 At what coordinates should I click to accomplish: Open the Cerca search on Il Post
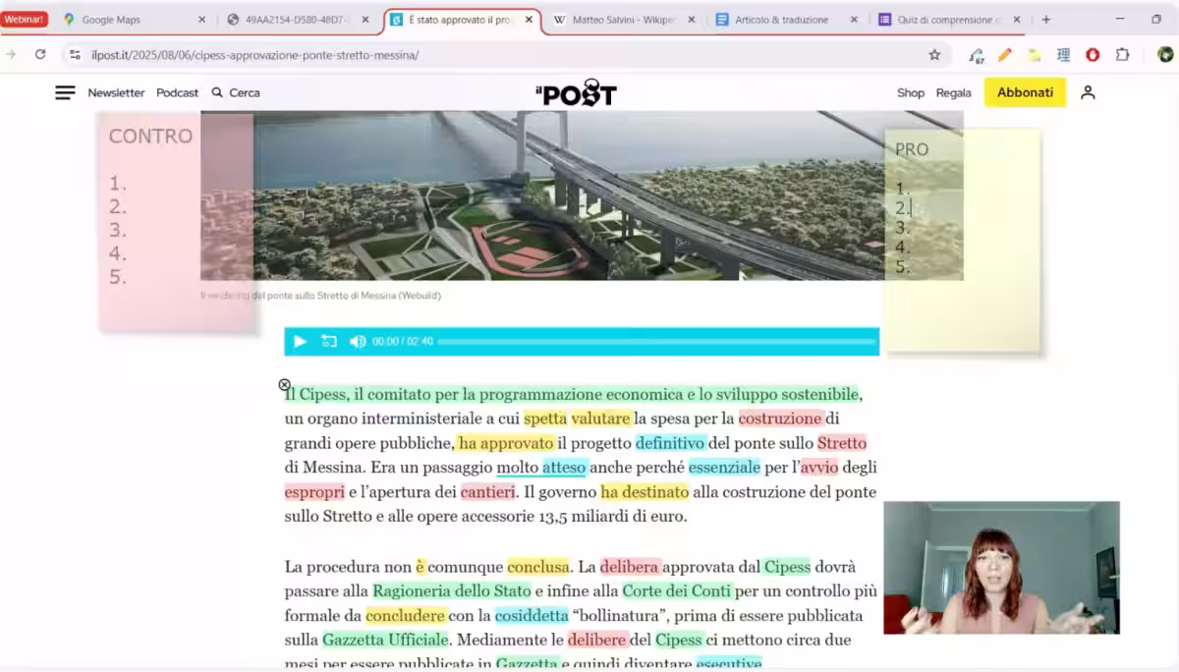point(236,92)
